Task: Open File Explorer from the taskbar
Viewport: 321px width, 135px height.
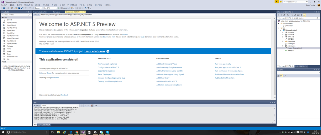Action: [58, 132]
